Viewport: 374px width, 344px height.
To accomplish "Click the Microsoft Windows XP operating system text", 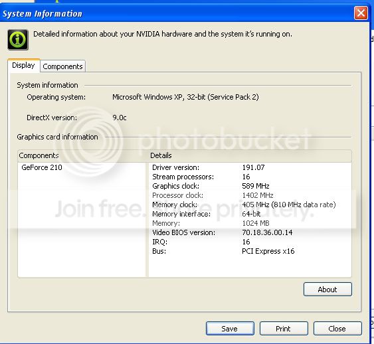I will coord(185,97).
